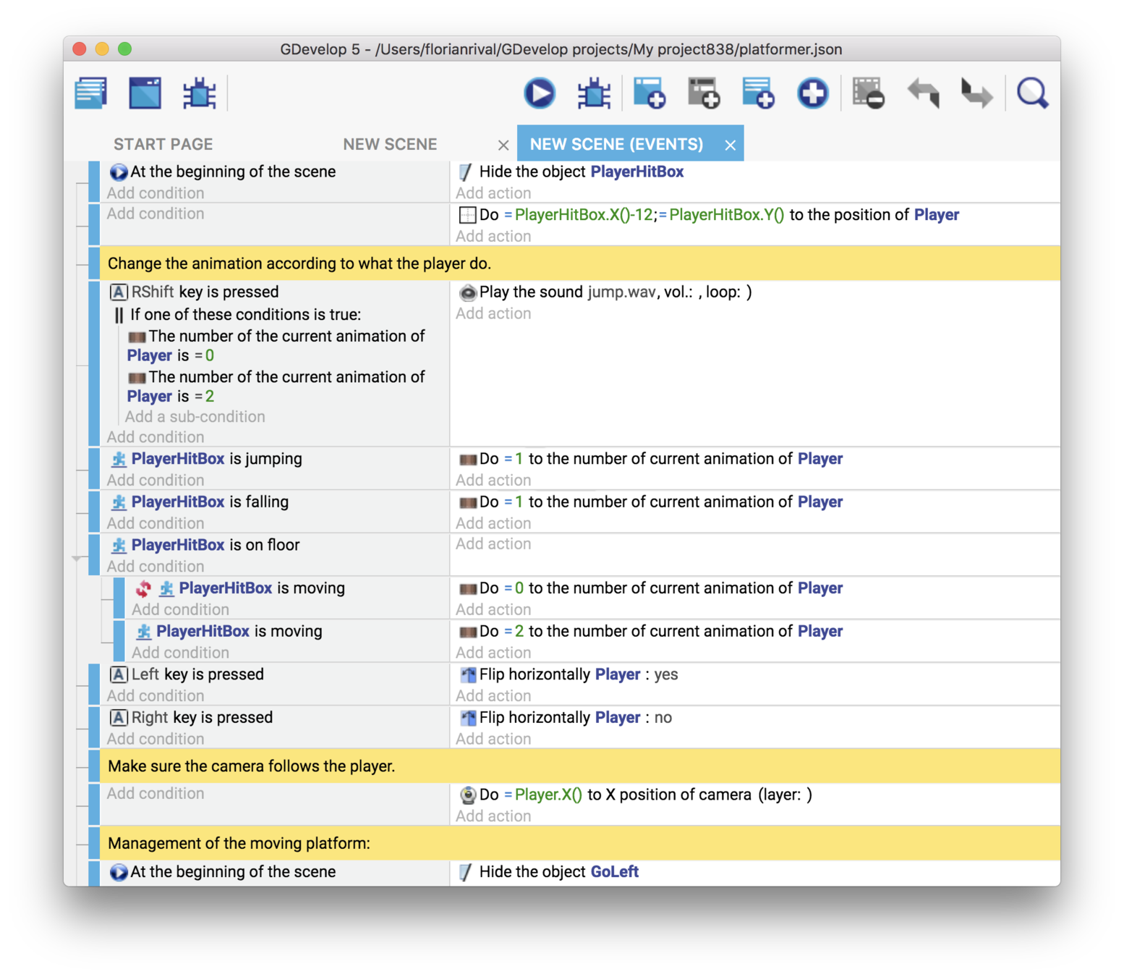
Task: Select 'Do =Player.X() to X position of camera' action
Action: pos(636,795)
